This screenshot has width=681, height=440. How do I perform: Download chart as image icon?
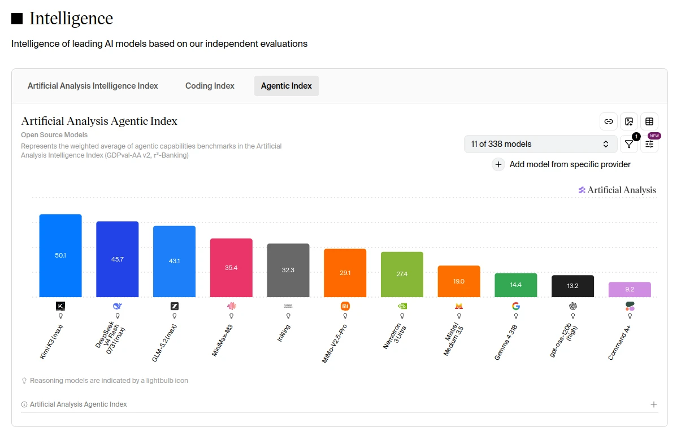pyautogui.click(x=629, y=121)
